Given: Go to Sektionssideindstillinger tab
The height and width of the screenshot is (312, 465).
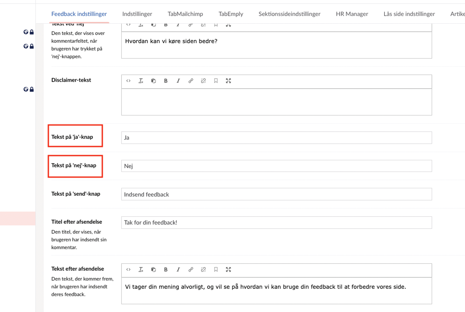Looking at the screenshot, I should (x=289, y=14).
